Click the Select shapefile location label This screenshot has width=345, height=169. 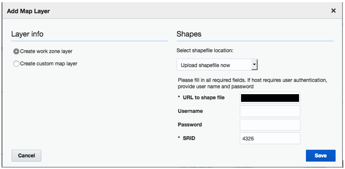click(x=205, y=51)
